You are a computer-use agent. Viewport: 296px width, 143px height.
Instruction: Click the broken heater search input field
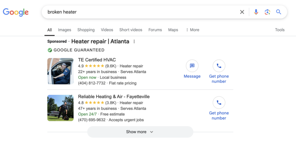[x=140, y=12]
